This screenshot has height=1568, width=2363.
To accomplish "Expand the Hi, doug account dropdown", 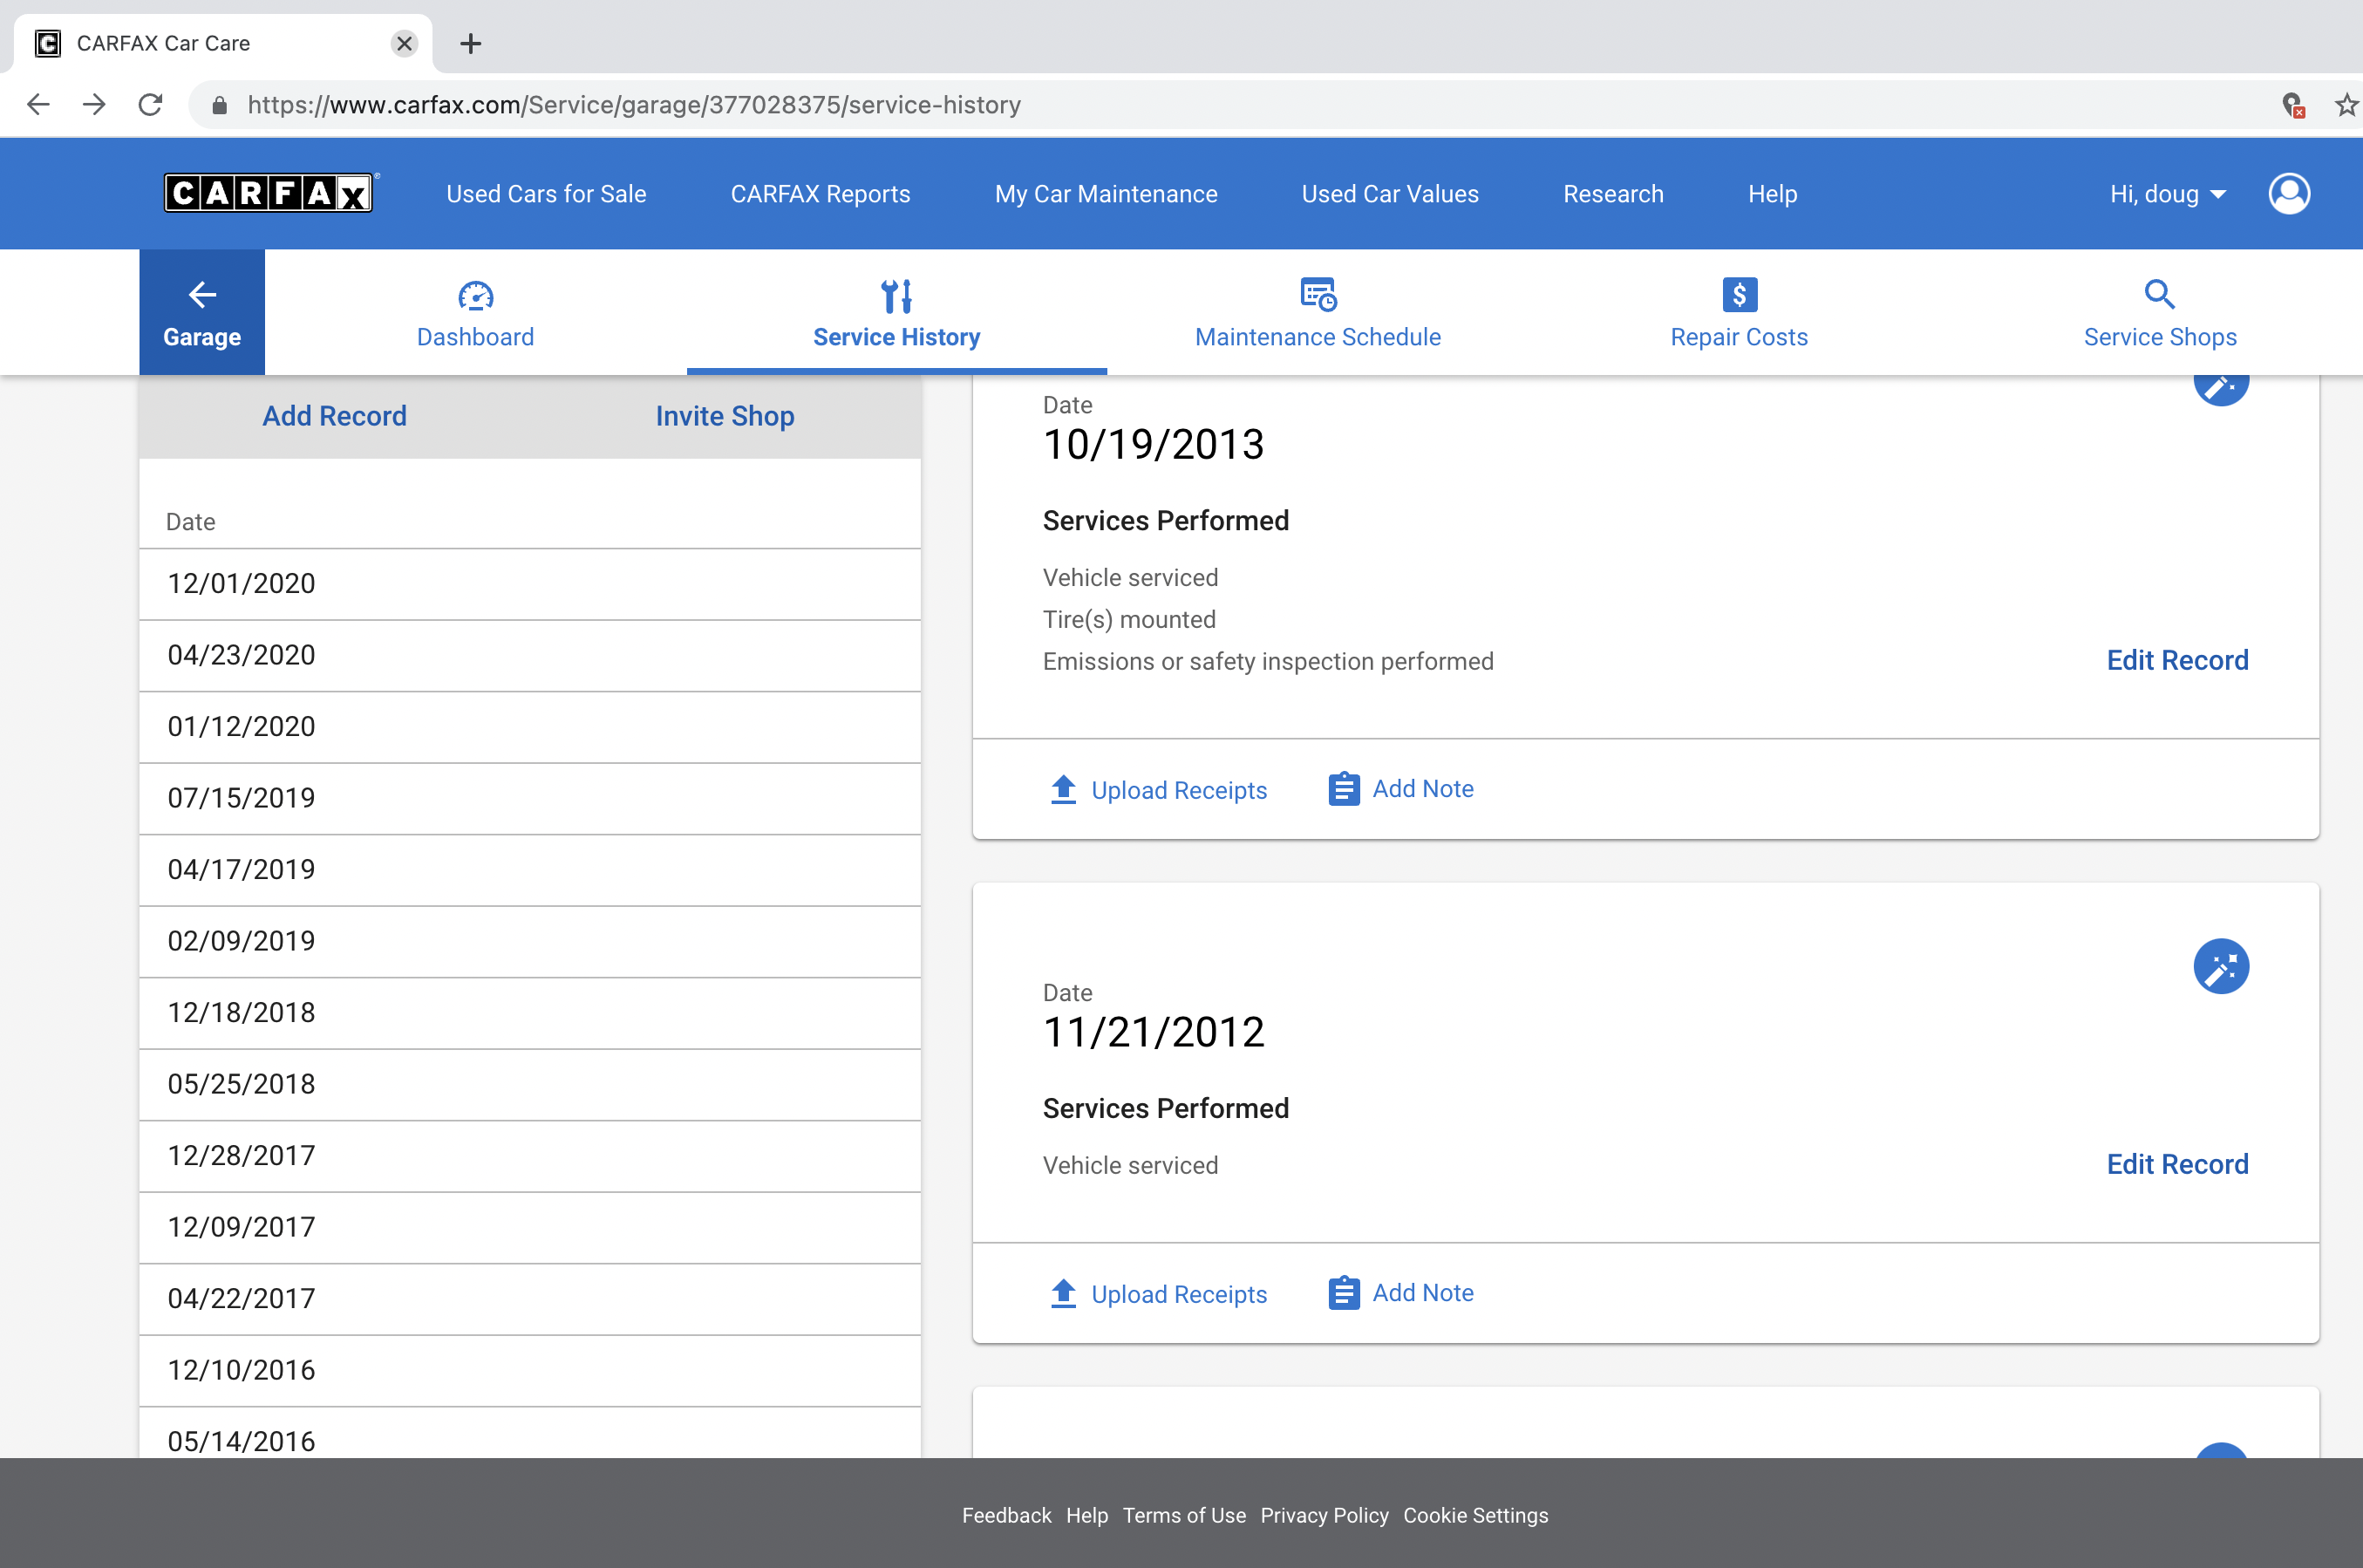I will 2167,194.
